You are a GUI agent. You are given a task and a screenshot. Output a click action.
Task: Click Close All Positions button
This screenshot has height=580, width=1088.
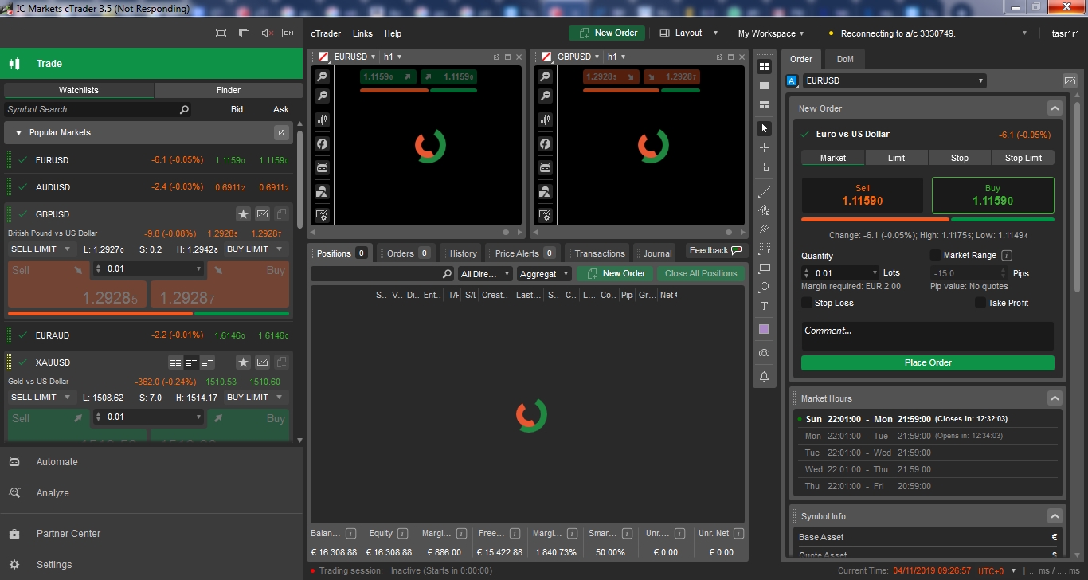pyautogui.click(x=701, y=273)
